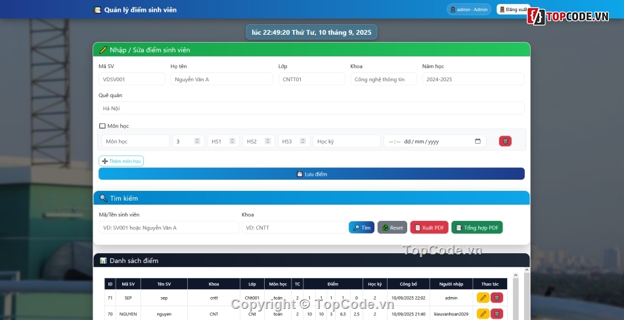Viewport: 624px width, 320px height.
Task: Click the app logo beside Quản lý điểm
Action: [98, 10]
